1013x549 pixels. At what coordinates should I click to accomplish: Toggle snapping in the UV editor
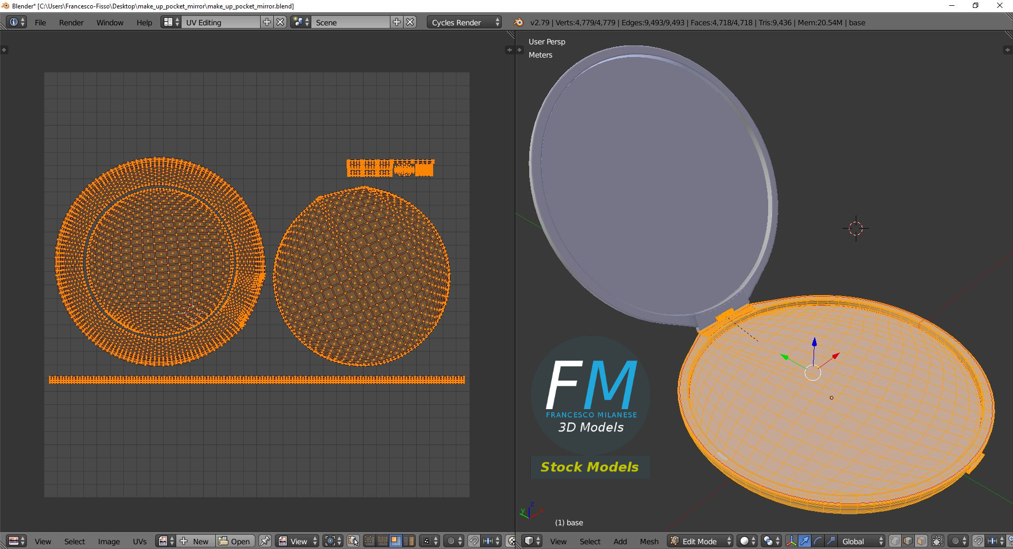tap(474, 541)
